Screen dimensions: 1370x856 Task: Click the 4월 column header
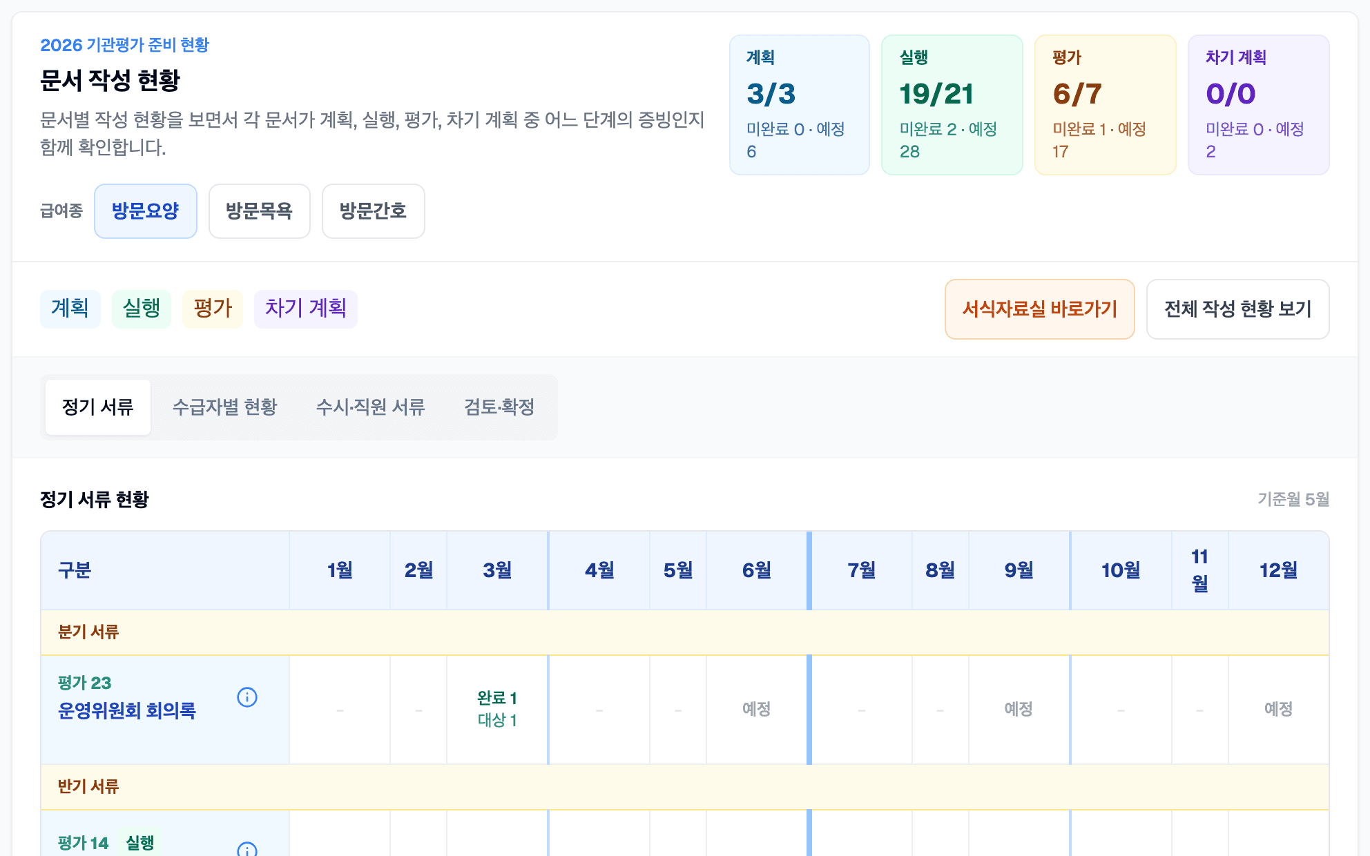(x=599, y=571)
